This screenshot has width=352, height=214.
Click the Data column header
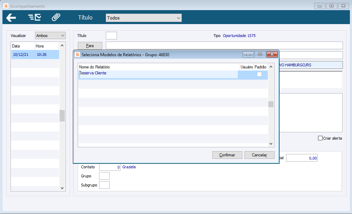pyautogui.click(x=23, y=46)
